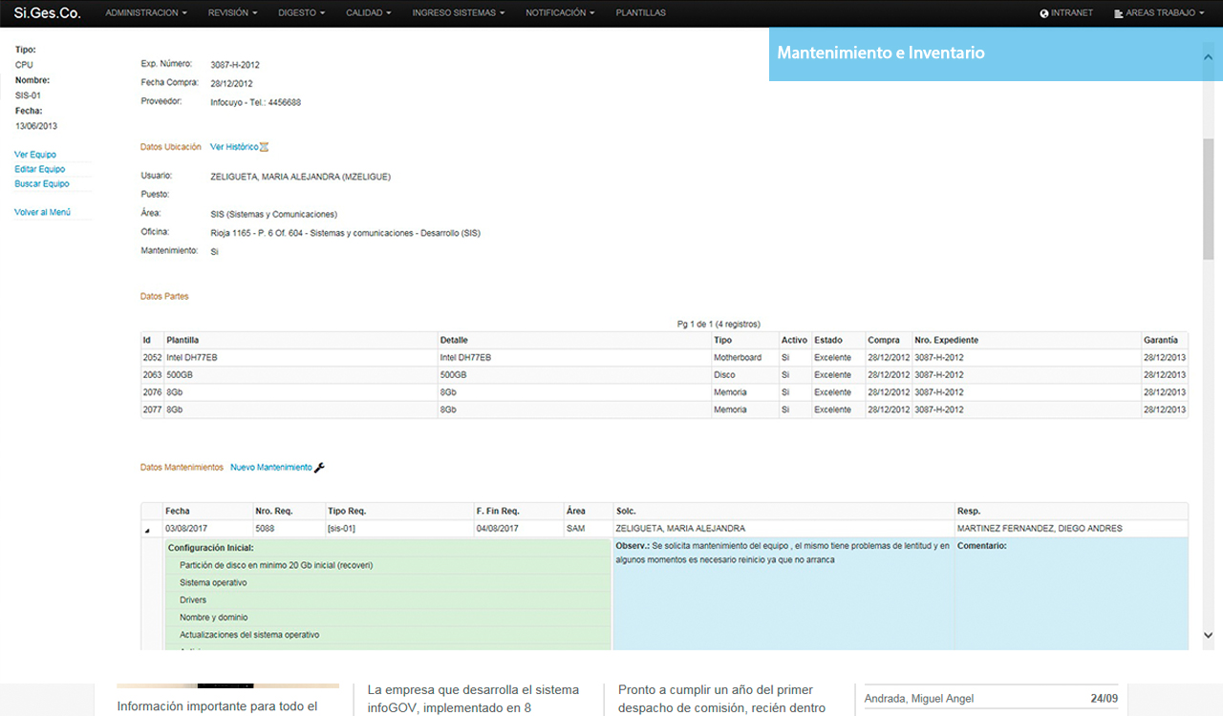Screen dimensions: 1223x716
Task: Click Volver al Menú link
Action: click(42, 212)
